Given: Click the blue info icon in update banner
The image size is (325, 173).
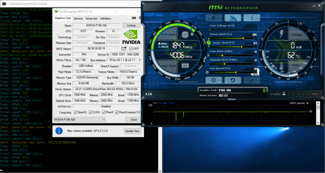Looking at the screenshot, I should click(x=59, y=131).
